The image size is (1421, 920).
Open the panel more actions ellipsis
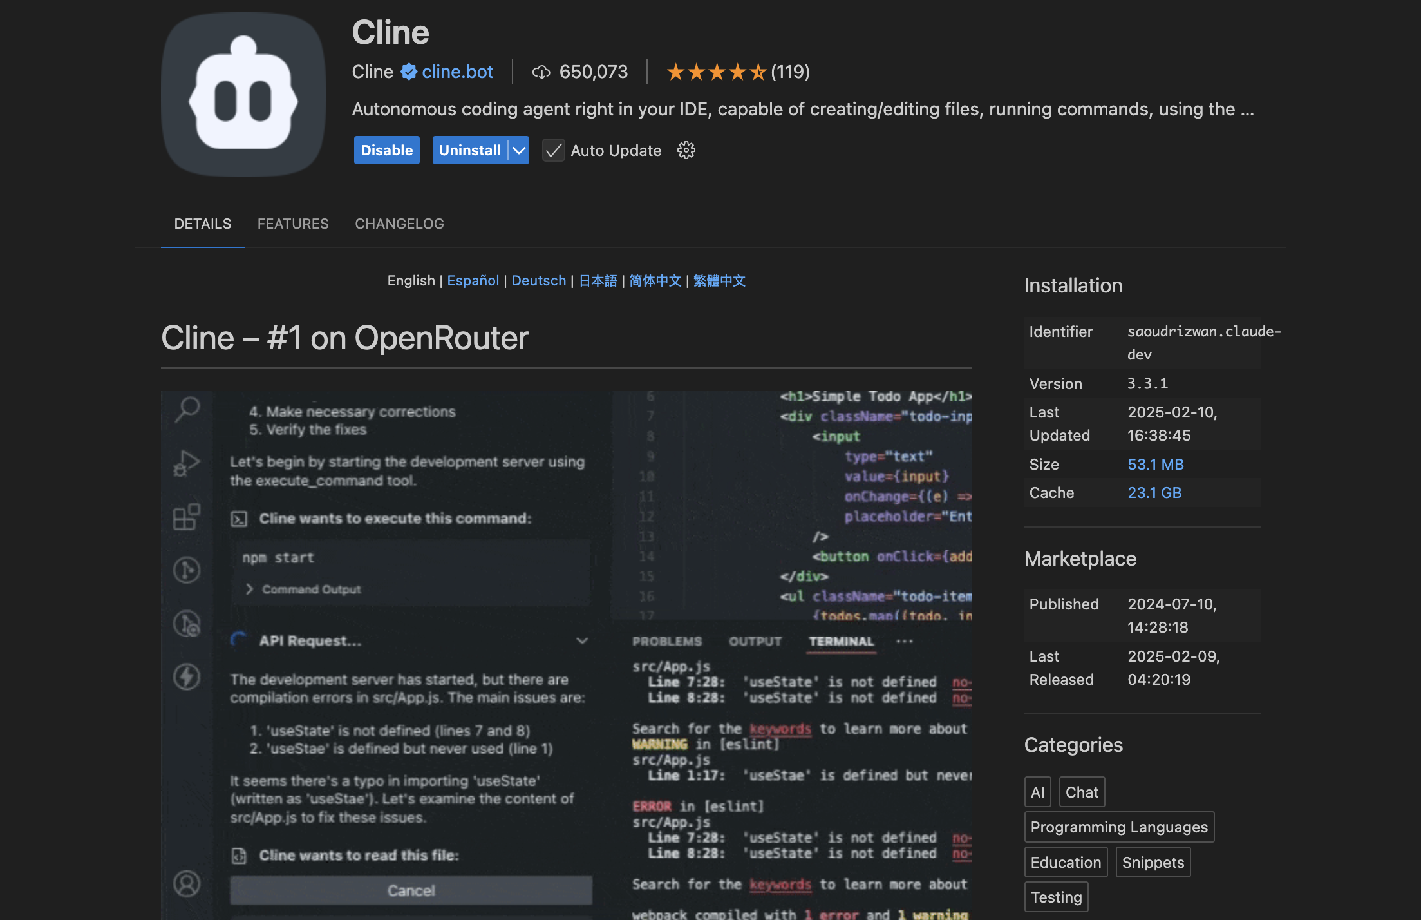click(905, 641)
